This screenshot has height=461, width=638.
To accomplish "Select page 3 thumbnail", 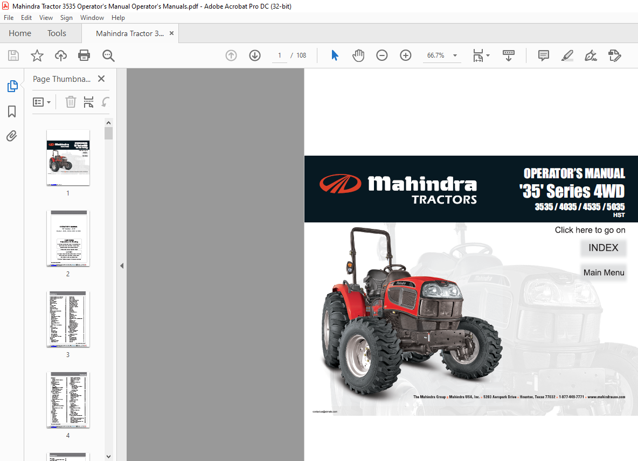I will (x=68, y=319).
